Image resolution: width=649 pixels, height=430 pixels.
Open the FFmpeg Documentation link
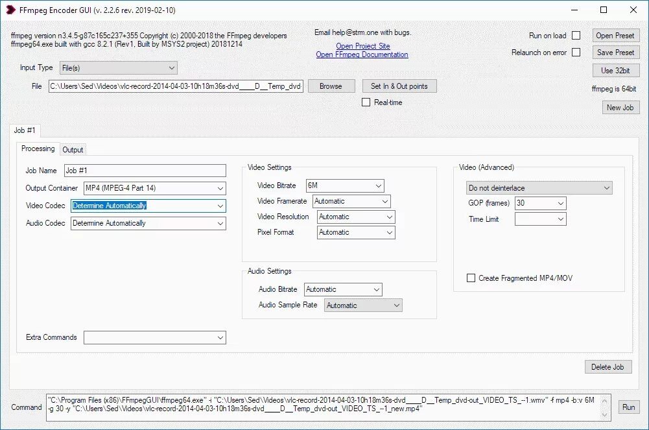click(362, 54)
